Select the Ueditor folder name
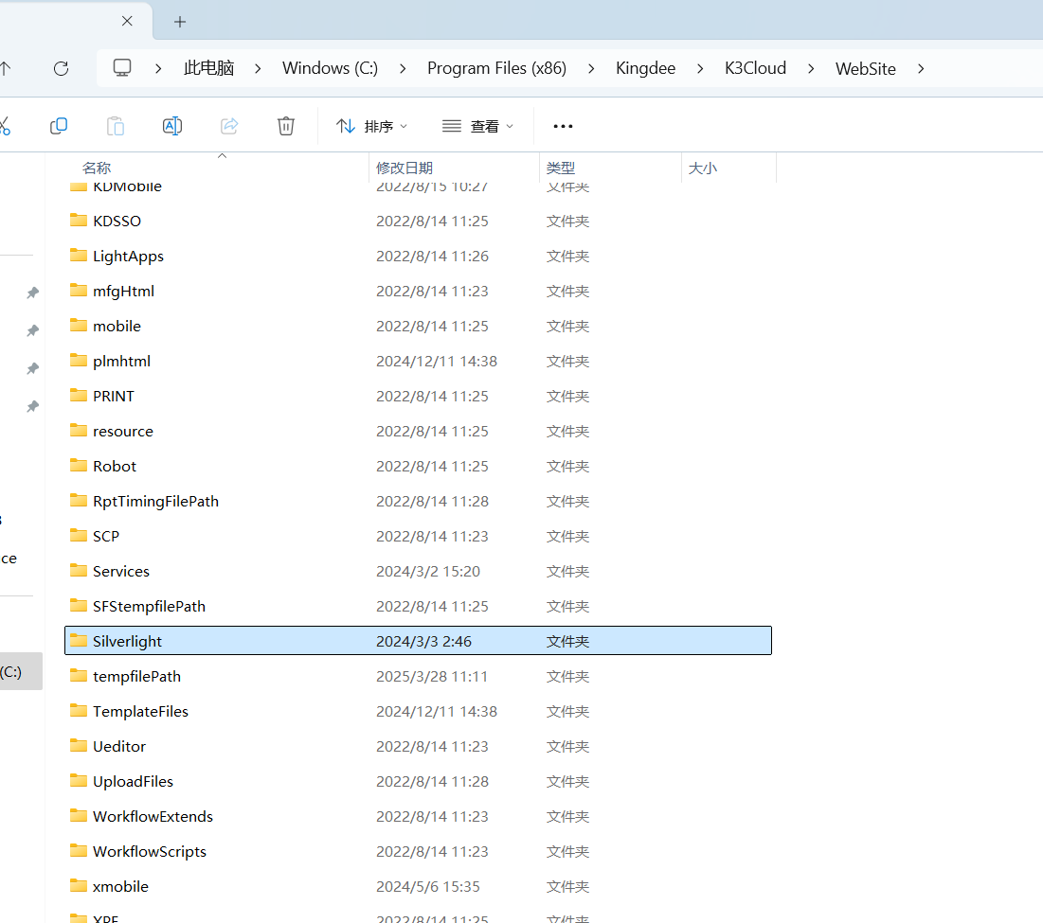 [119, 746]
